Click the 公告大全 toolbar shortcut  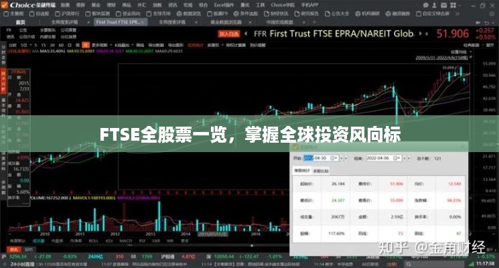click(x=337, y=13)
